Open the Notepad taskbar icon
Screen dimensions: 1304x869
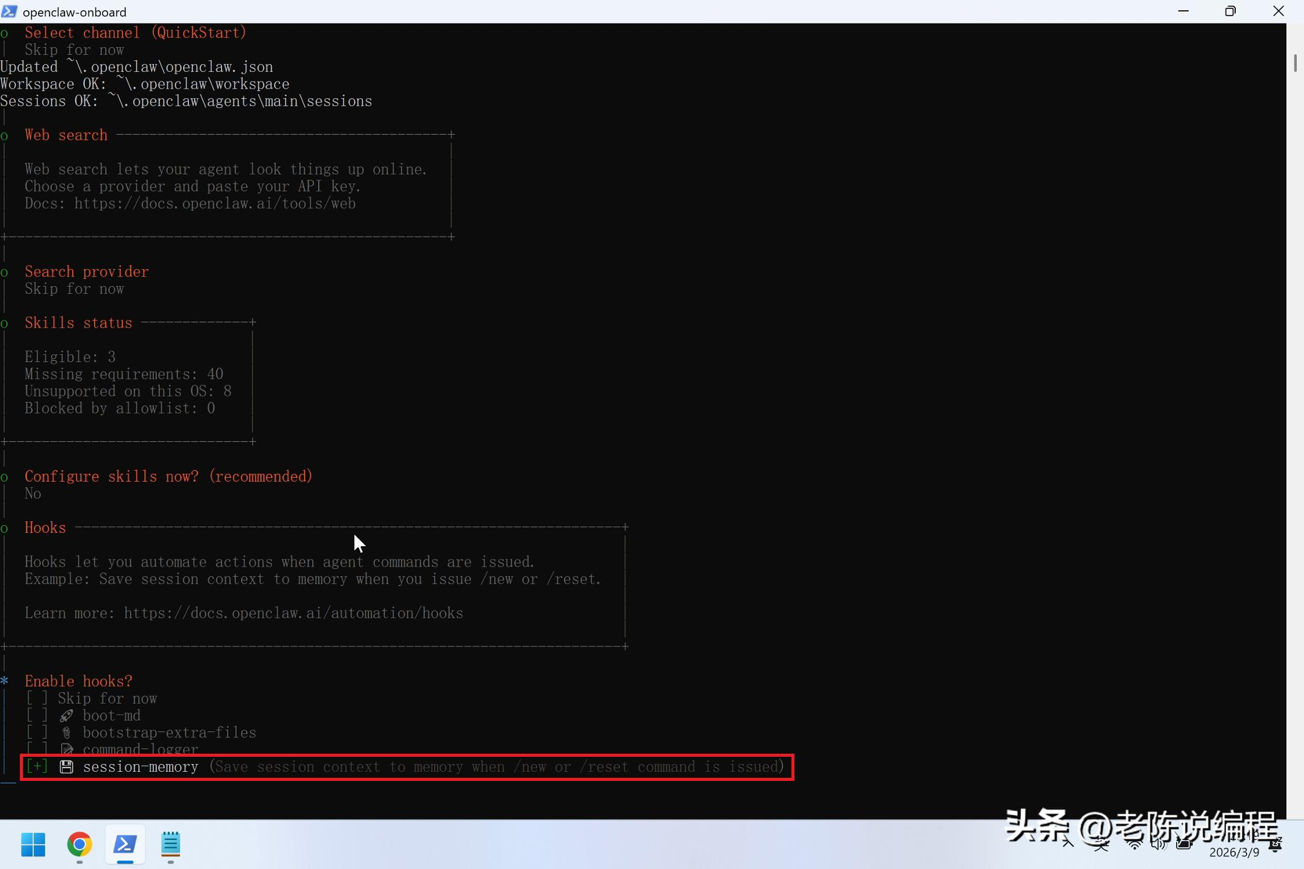[x=171, y=844]
